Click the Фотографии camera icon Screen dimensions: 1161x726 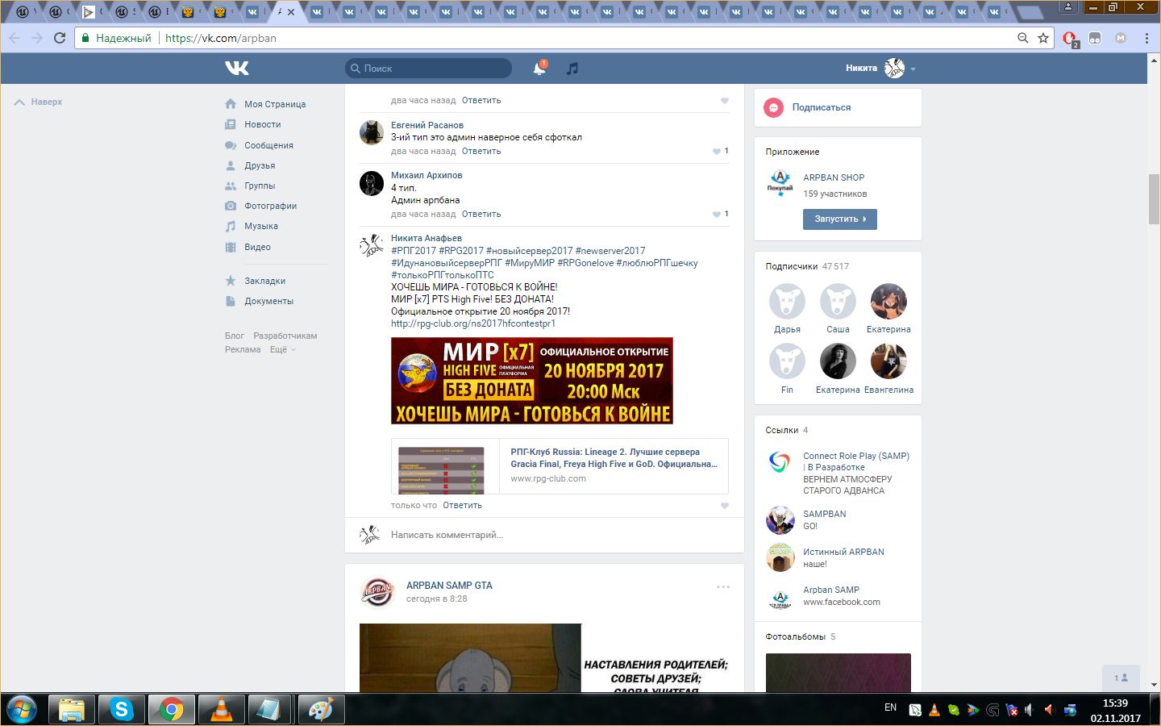point(231,206)
